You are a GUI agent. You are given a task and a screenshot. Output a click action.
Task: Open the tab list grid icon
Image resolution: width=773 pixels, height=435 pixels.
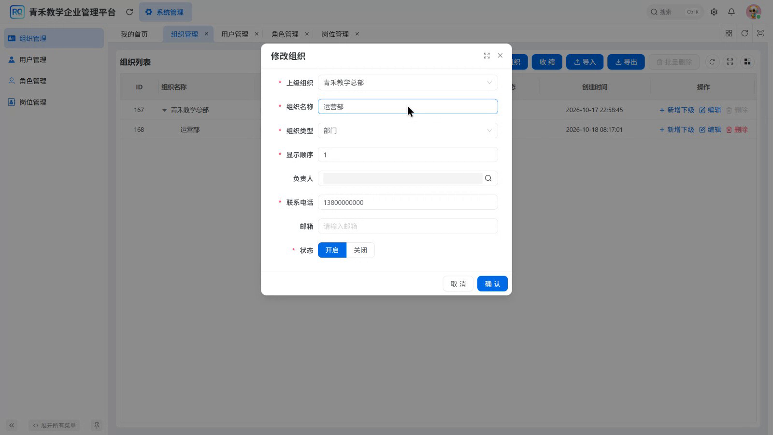click(729, 33)
